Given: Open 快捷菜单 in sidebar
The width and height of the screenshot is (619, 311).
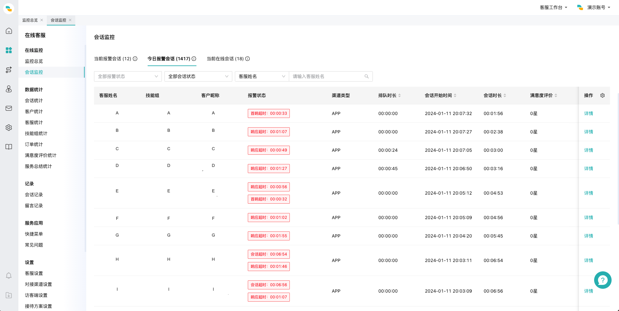Looking at the screenshot, I should 34,234.
